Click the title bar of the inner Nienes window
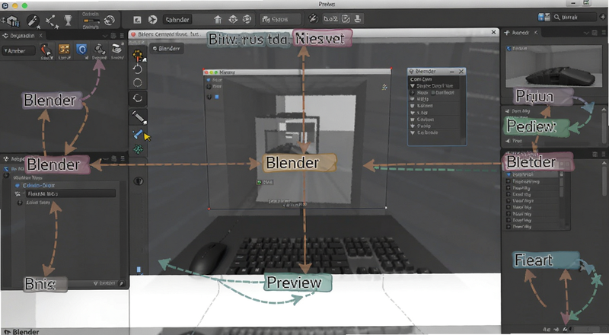 [x=297, y=72]
